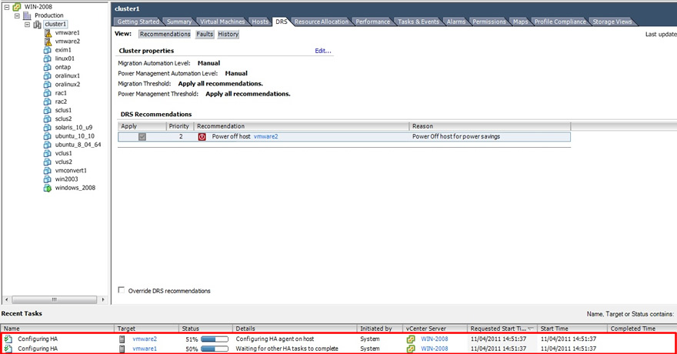The image size is (677, 354).
Task: Show the Faults view
Action: point(204,35)
